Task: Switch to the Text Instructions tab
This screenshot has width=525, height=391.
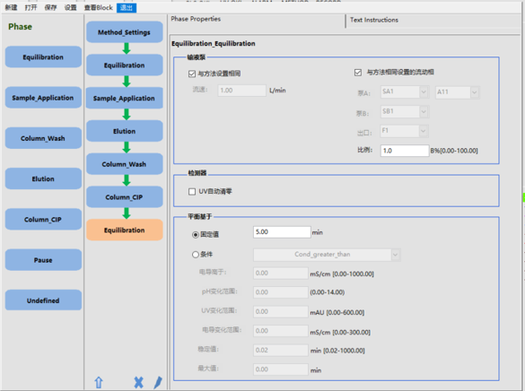Action: coord(374,20)
